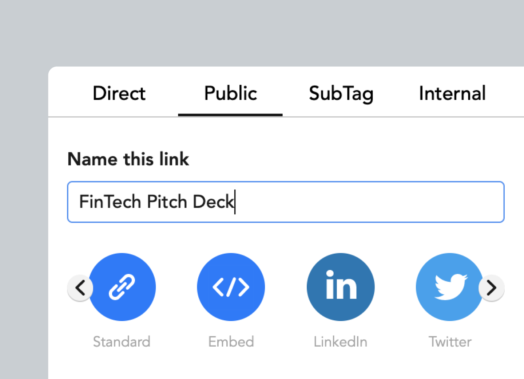524x379 pixels.
Task: Click the 'Name this link' heading text
Action: [128, 159]
